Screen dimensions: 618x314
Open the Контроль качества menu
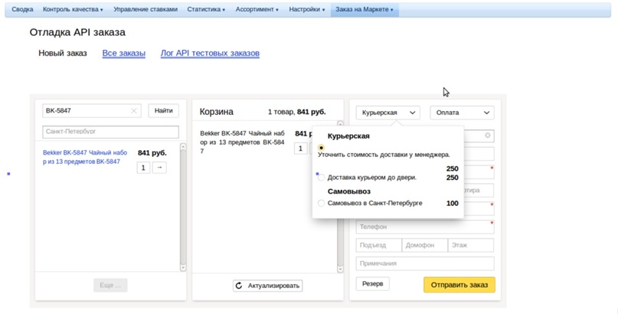coord(73,9)
